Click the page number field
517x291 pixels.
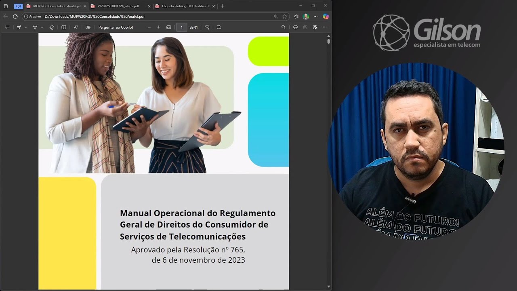tap(182, 27)
